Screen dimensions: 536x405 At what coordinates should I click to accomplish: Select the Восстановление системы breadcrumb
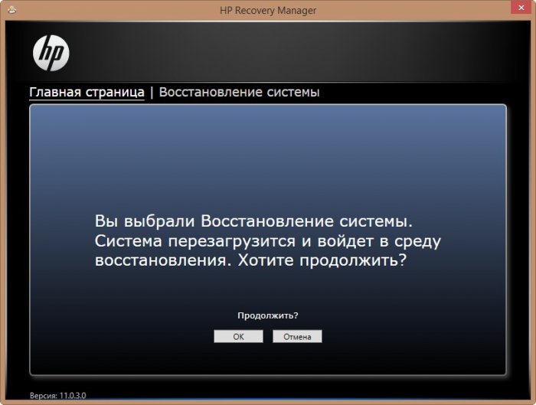239,93
